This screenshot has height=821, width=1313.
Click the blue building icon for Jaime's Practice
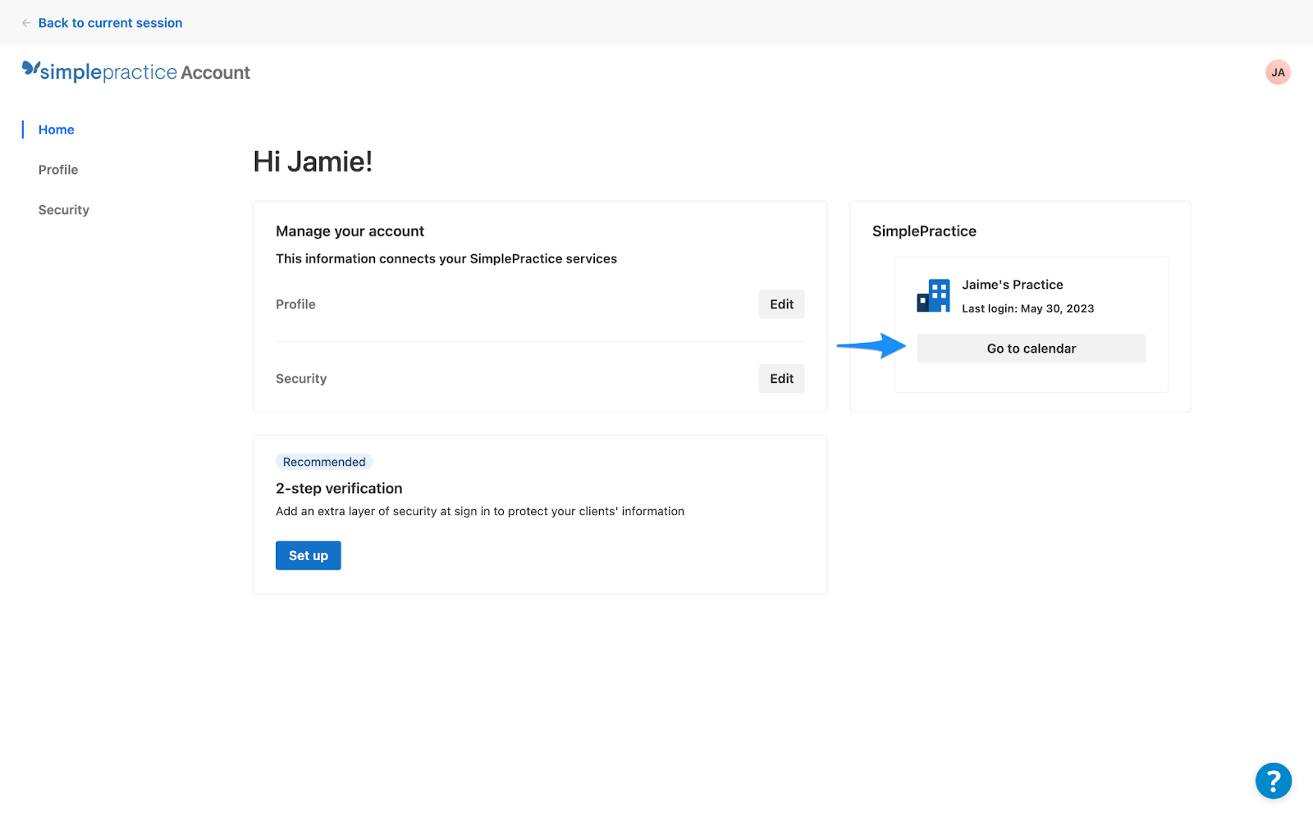pyautogui.click(x=933, y=295)
